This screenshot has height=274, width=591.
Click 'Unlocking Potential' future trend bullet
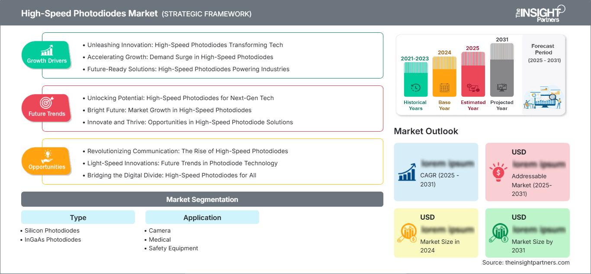(x=180, y=98)
